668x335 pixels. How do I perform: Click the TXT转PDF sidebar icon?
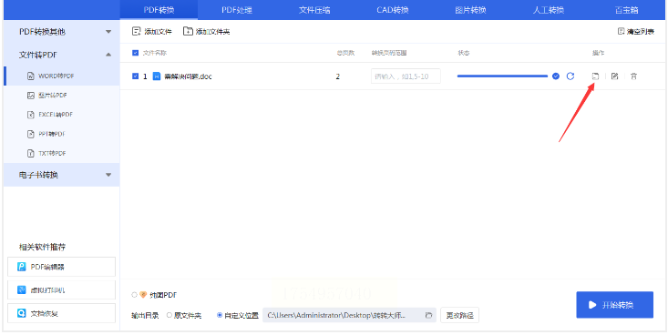[x=31, y=153]
